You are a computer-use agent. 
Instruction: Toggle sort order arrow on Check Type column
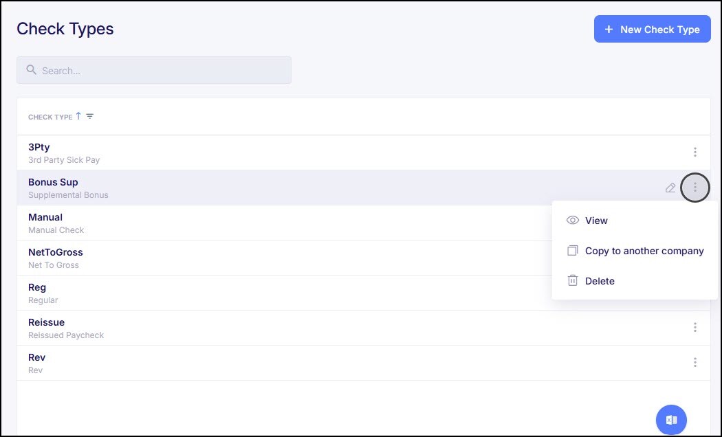pos(78,116)
